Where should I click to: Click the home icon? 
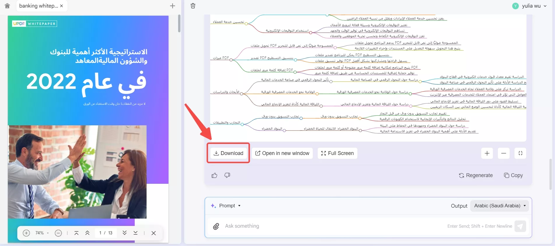click(7, 6)
